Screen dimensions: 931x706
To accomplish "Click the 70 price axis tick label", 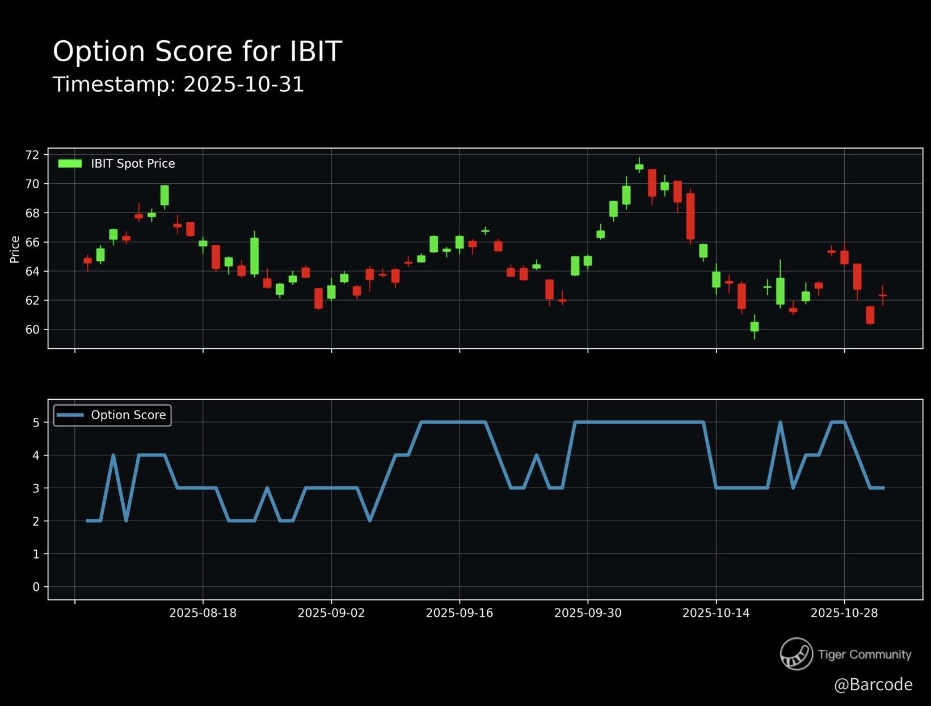I will pos(32,184).
